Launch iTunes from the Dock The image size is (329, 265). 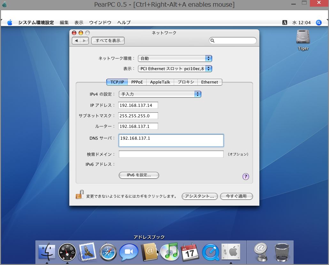(170, 252)
